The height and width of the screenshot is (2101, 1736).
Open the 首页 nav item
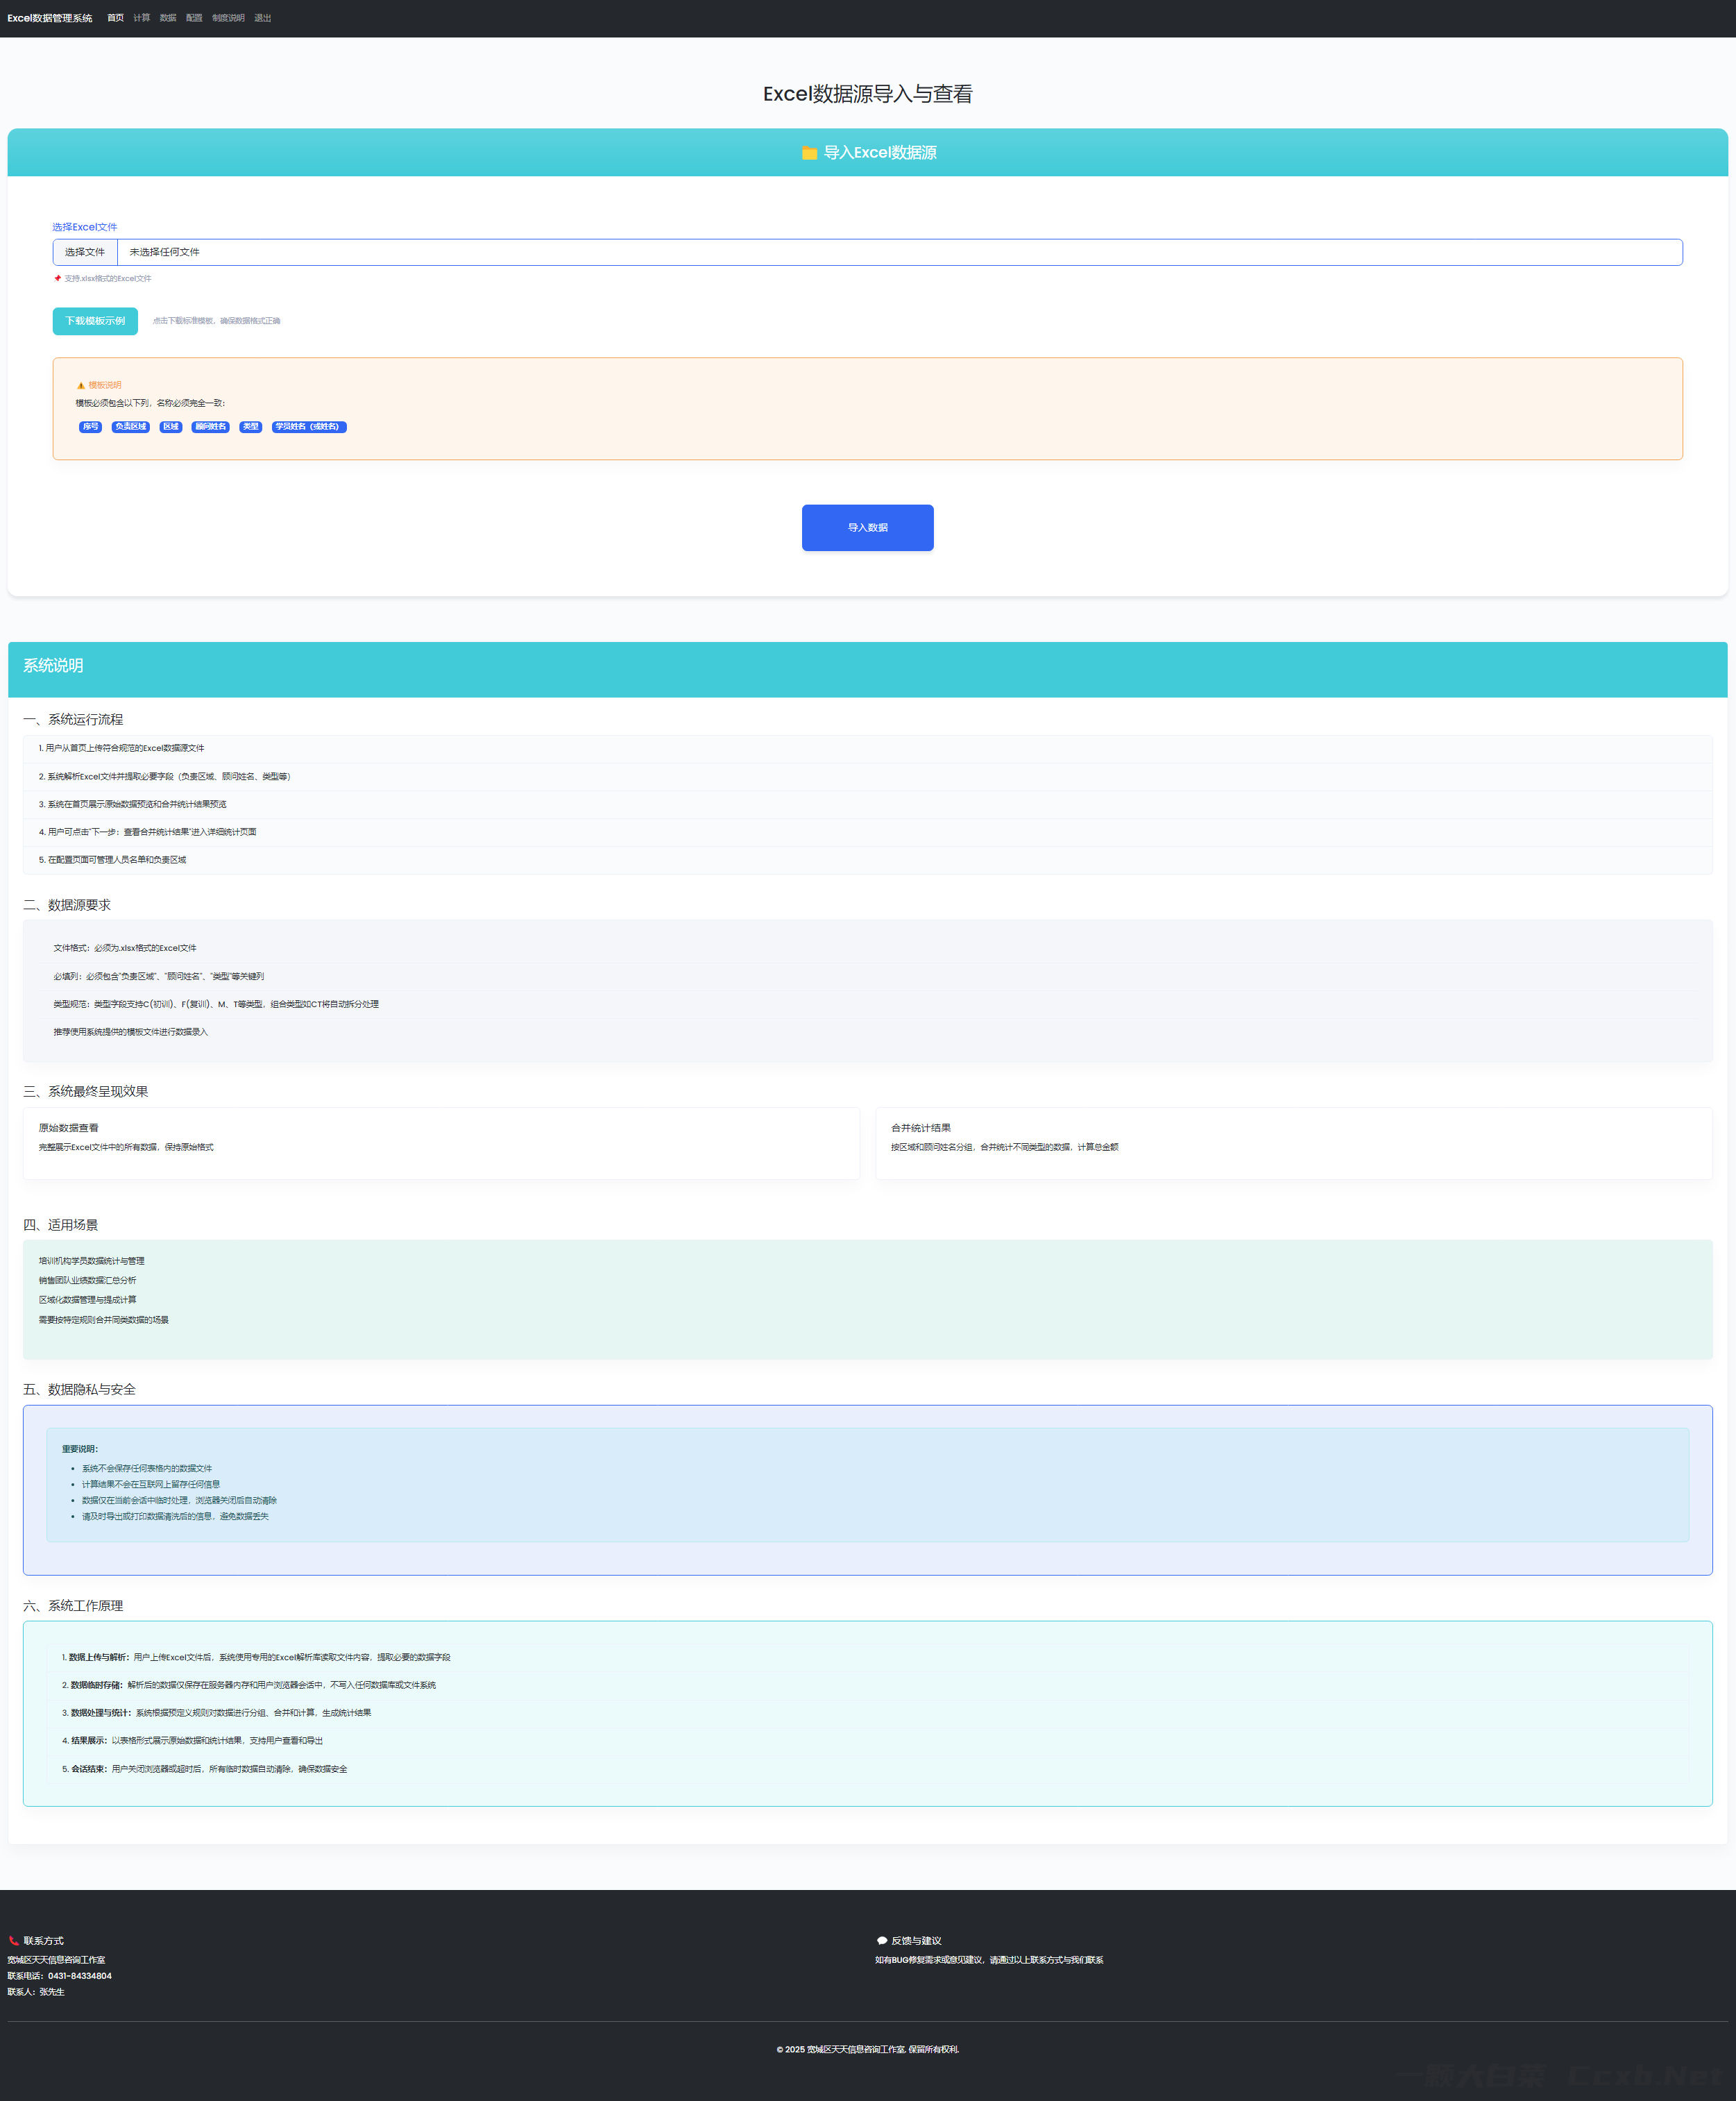(116, 18)
